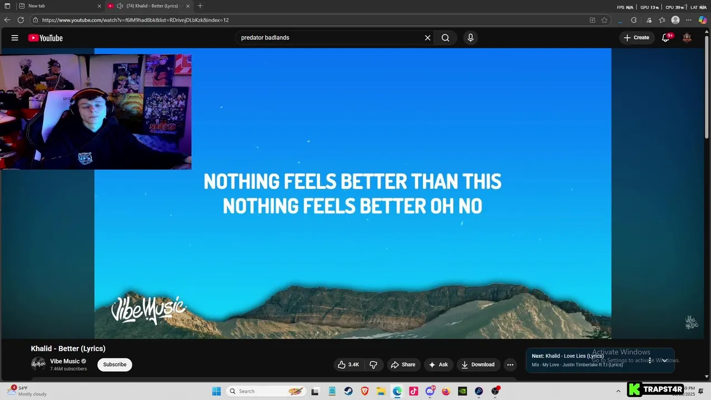Open more actions ellipsis under video
The height and width of the screenshot is (400, 711).
510,364
